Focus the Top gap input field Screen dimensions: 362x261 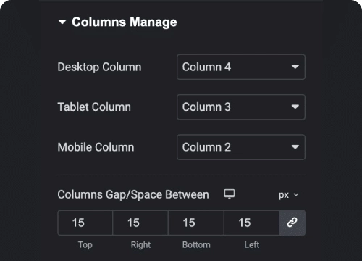(85, 223)
